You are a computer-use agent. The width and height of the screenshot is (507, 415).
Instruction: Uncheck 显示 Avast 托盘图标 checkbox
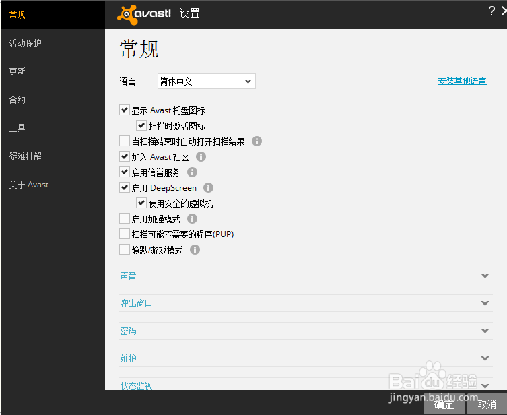click(x=125, y=110)
